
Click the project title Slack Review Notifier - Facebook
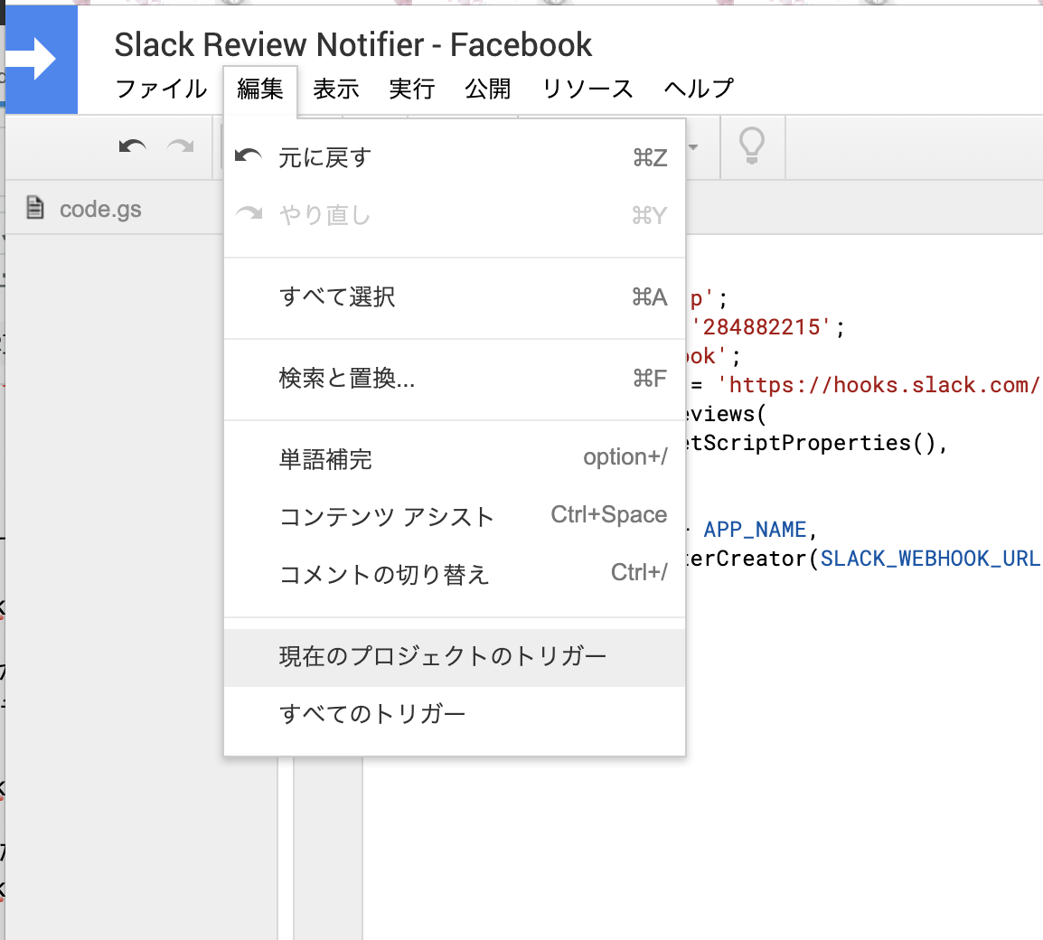352,45
